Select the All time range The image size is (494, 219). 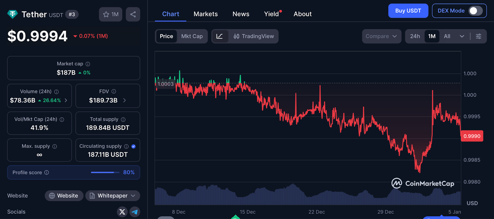pyautogui.click(x=447, y=36)
